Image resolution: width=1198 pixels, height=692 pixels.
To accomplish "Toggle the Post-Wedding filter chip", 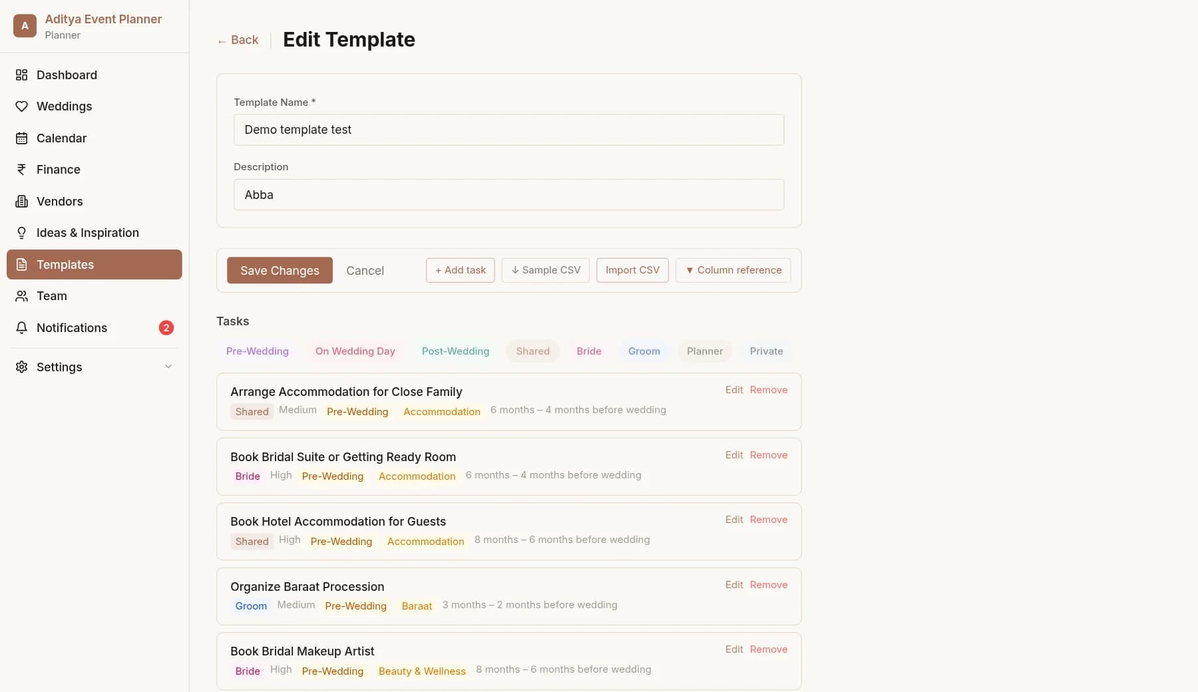I will pyautogui.click(x=455, y=351).
